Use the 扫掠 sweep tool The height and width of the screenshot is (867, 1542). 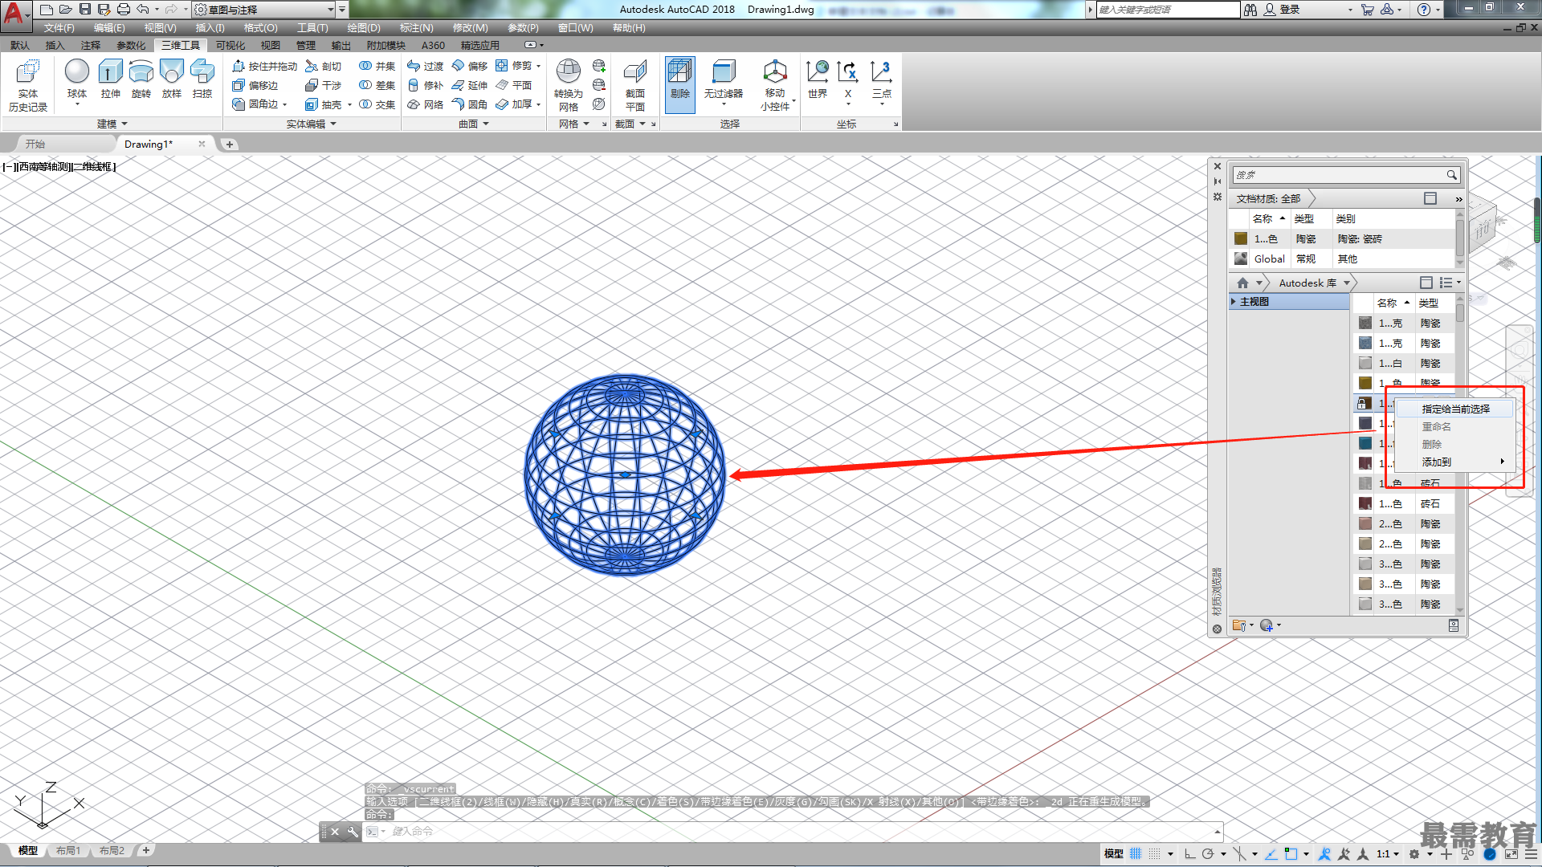click(202, 79)
